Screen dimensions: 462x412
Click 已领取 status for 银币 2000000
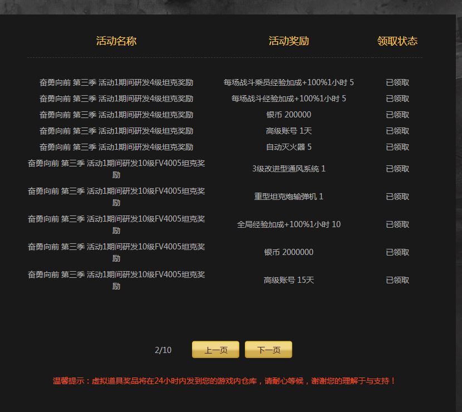tap(397, 252)
